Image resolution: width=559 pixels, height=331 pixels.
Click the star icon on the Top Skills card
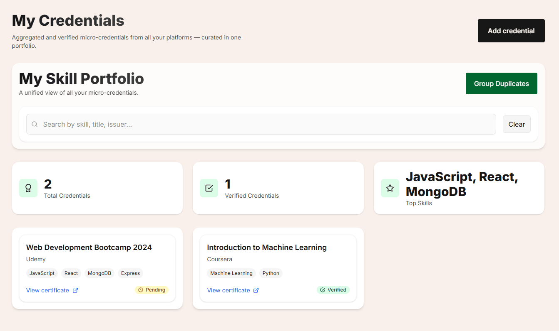click(390, 188)
